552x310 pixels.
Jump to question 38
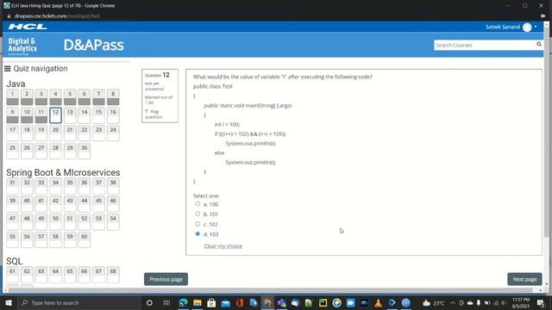(113, 186)
